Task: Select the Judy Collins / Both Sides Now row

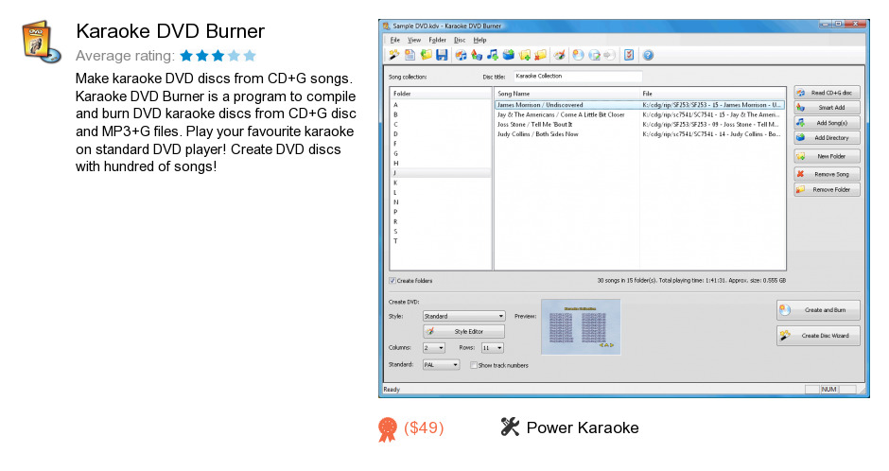Action: click(639, 134)
